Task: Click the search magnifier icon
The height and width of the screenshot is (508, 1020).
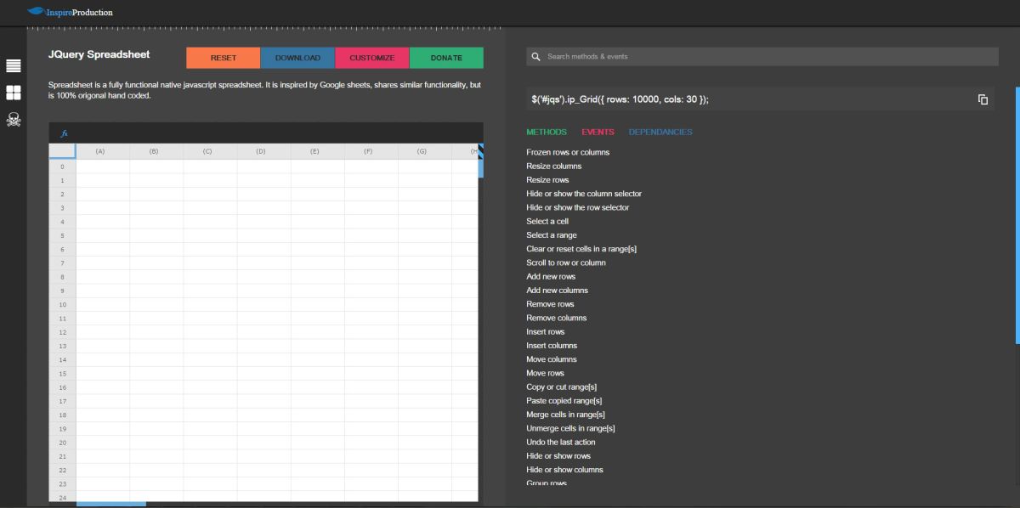Action: pyautogui.click(x=535, y=57)
